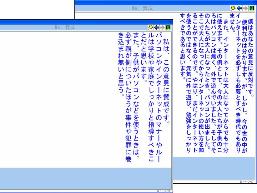Click the gray forward arrow in back window

coord(245,8)
